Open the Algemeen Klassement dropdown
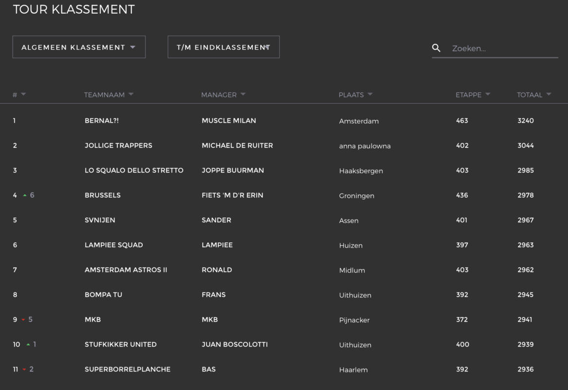 79,47
